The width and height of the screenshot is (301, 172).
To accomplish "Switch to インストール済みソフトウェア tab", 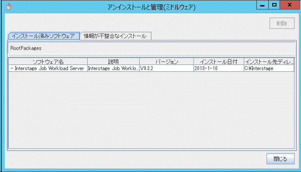I will point(43,36).
